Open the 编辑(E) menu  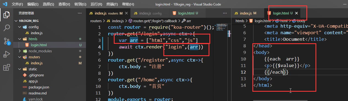click(x=33, y=4)
